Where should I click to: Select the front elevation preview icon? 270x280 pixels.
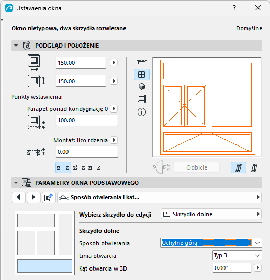point(142,74)
